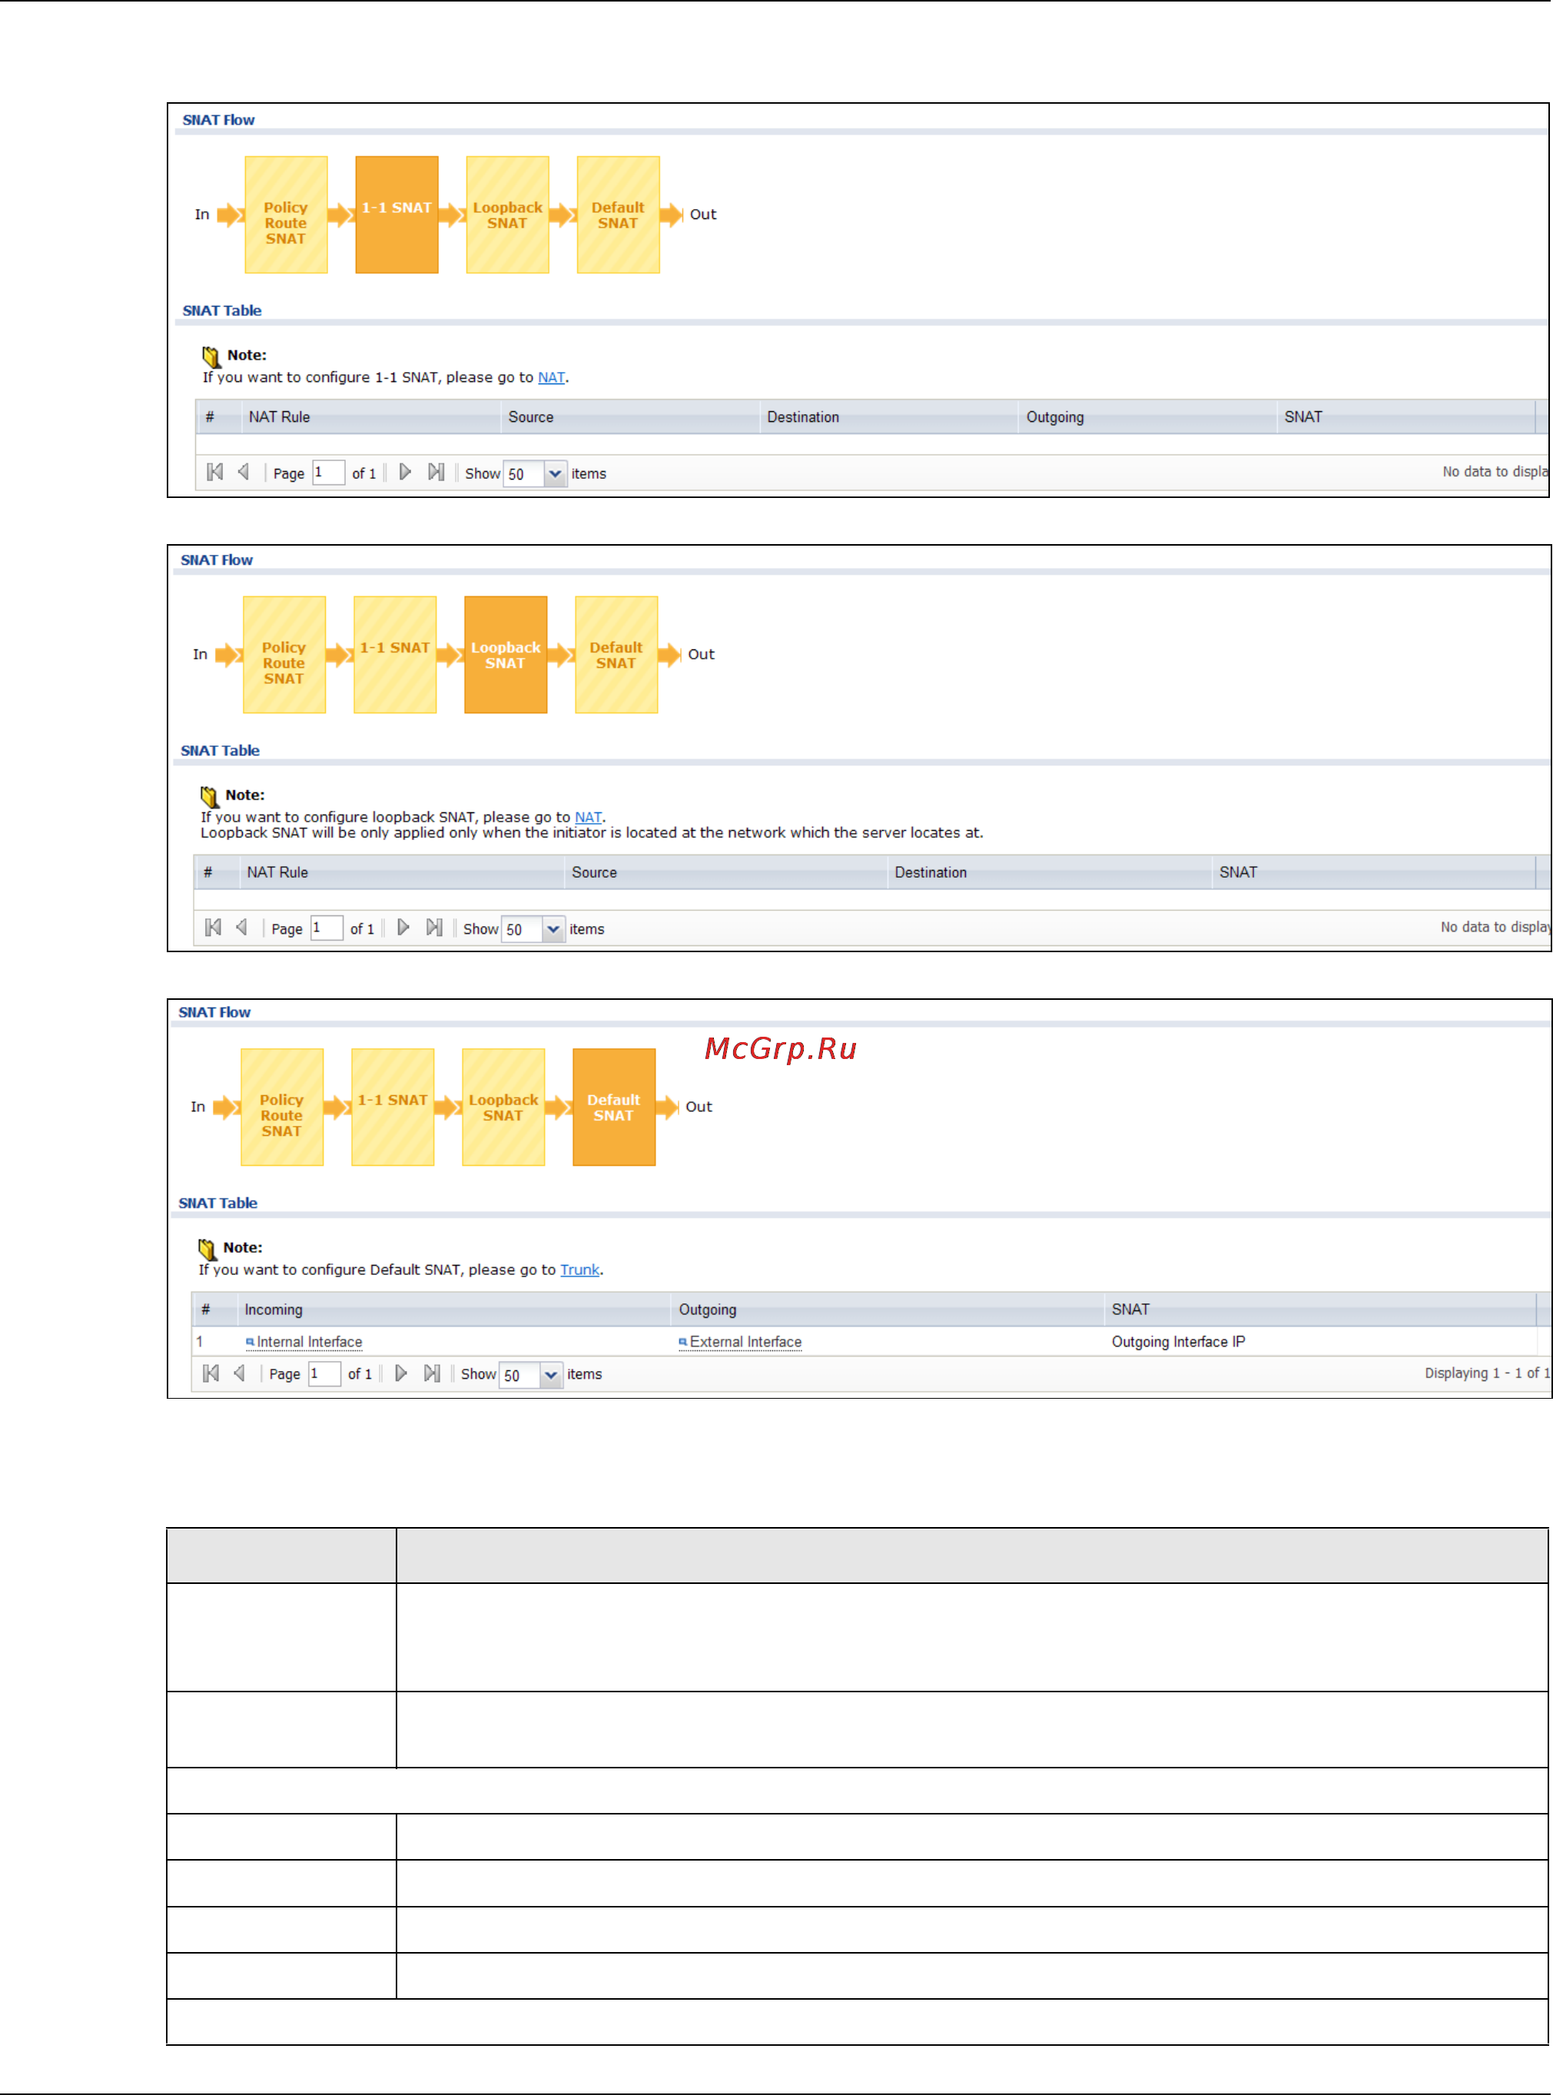Image resolution: width=1553 pixels, height=2095 pixels.
Task: Go to first page in 1-1 SNAT table
Action: point(215,472)
